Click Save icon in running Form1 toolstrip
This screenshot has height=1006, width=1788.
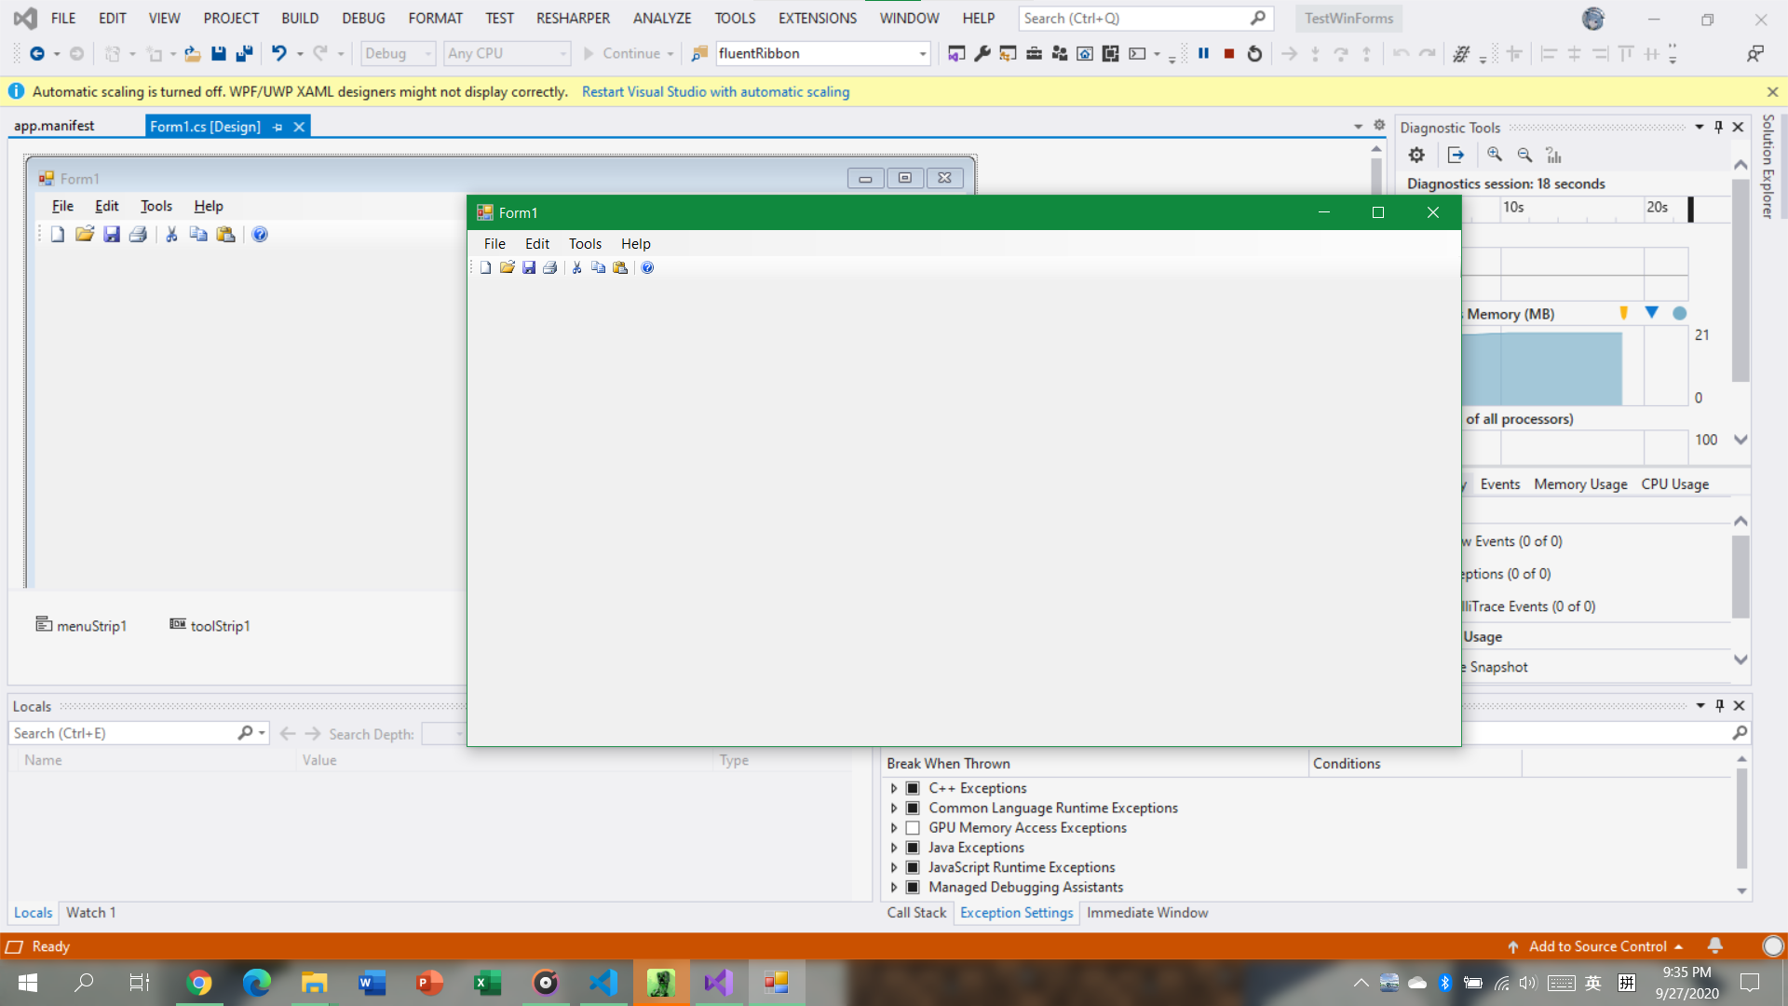[529, 268]
